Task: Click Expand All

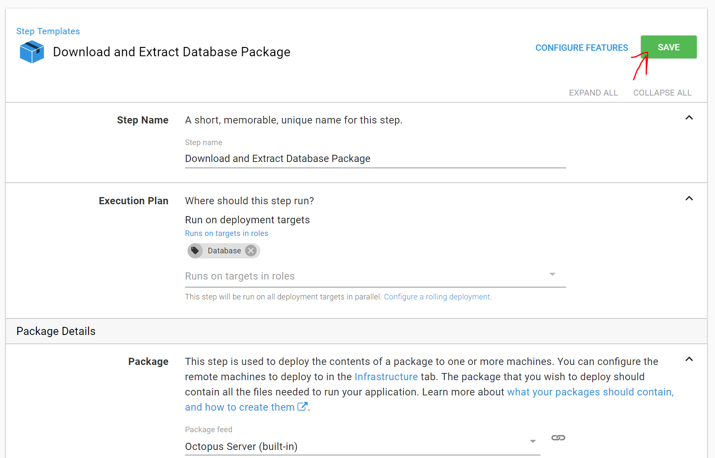Action: [x=593, y=93]
